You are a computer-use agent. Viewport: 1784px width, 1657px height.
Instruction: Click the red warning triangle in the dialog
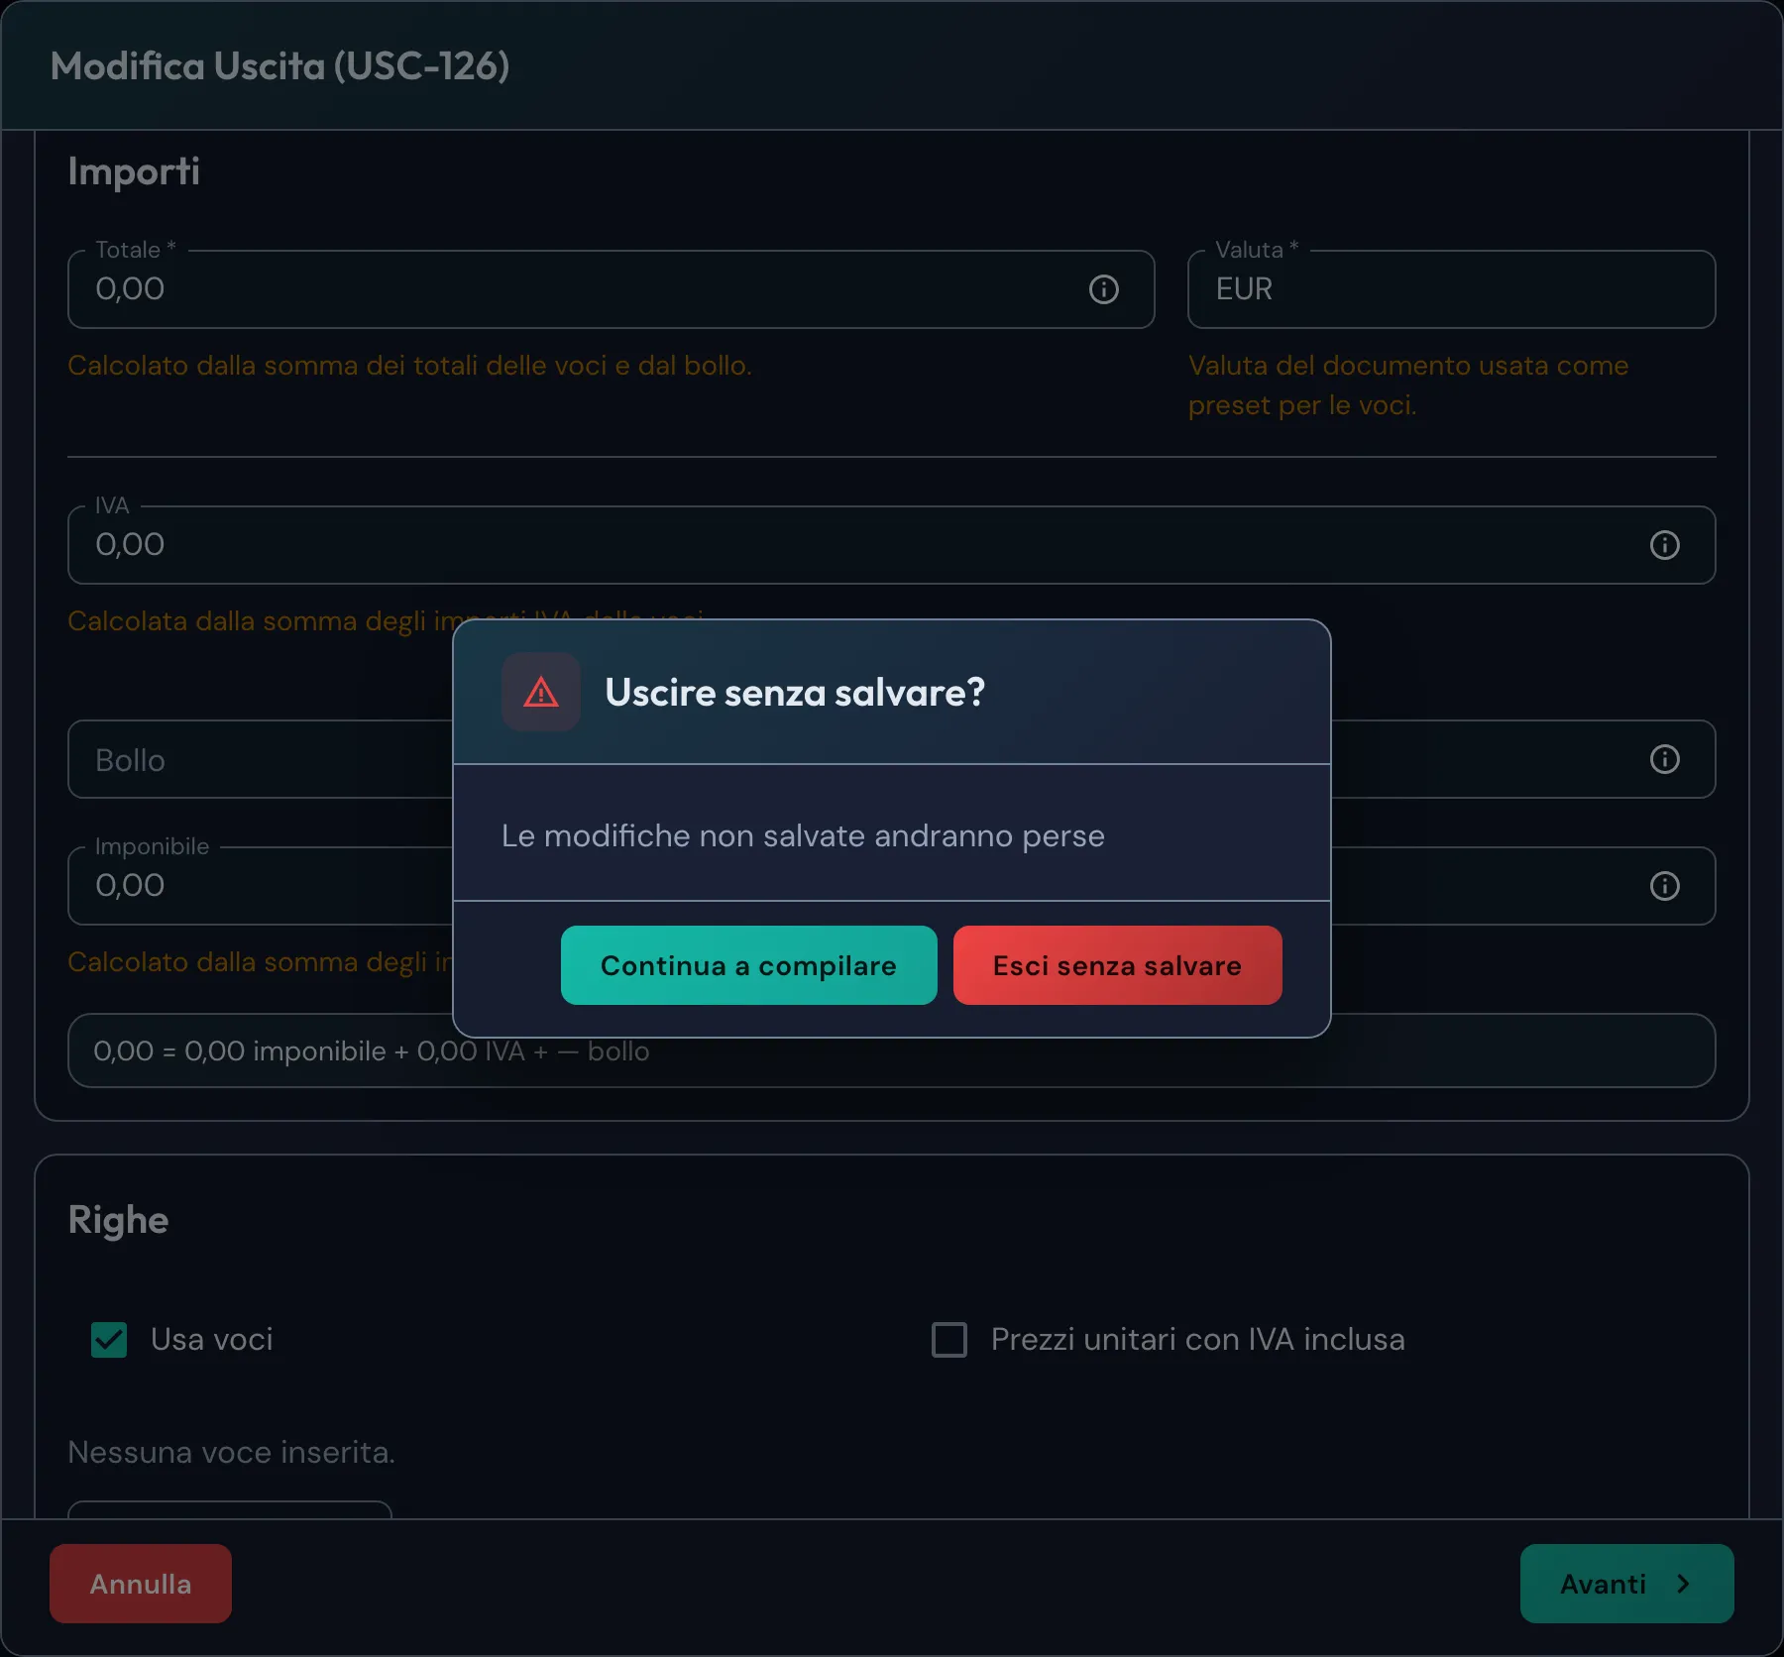click(541, 692)
